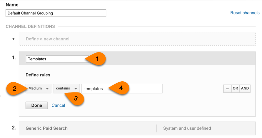Open the 'contains' match type dropdown
Viewport: 262px width, 138px height.
click(x=66, y=89)
